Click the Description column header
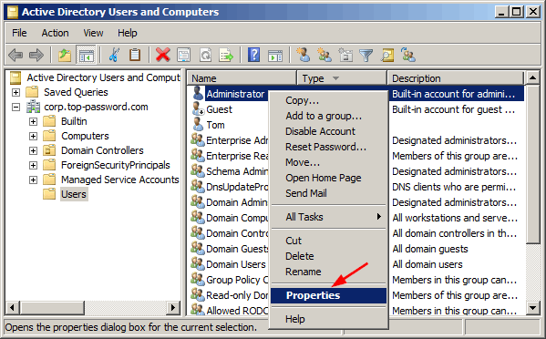The image size is (546, 339). pyautogui.click(x=456, y=78)
